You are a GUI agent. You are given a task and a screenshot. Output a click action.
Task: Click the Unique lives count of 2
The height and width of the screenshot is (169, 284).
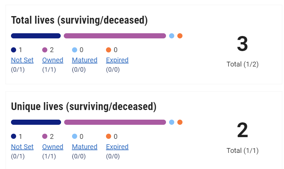tap(242, 131)
